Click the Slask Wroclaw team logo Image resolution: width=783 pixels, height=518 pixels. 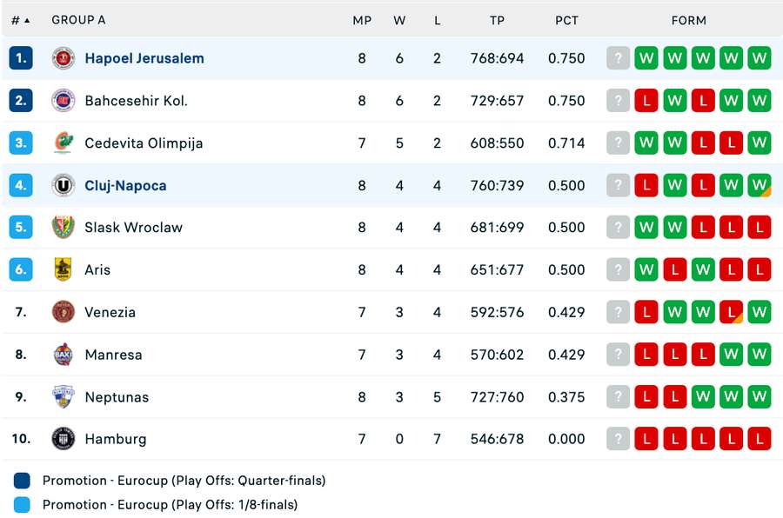tap(64, 228)
